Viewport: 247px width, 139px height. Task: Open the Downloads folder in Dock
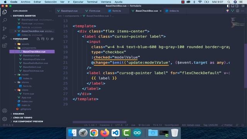(x=153, y=133)
